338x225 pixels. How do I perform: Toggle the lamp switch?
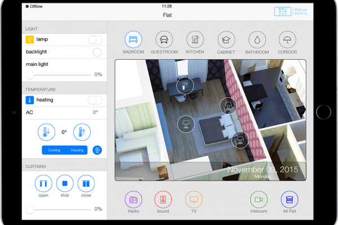tap(95, 39)
